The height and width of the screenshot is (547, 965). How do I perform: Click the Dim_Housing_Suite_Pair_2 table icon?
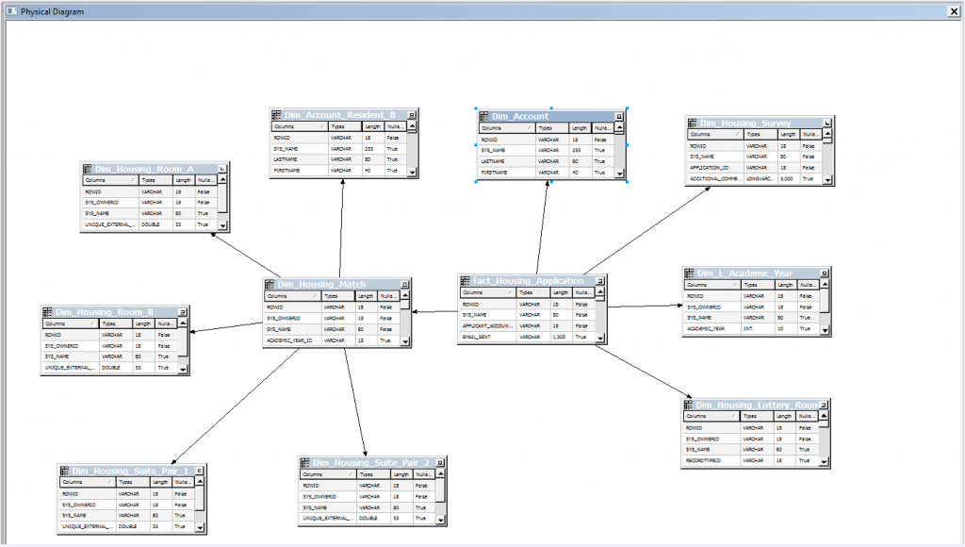click(305, 463)
